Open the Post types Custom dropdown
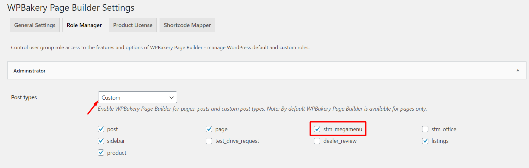This screenshot has width=529, height=168. tap(137, 97)
